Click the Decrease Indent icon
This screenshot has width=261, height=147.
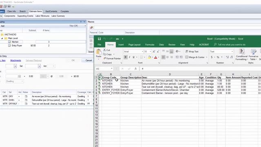177,57
